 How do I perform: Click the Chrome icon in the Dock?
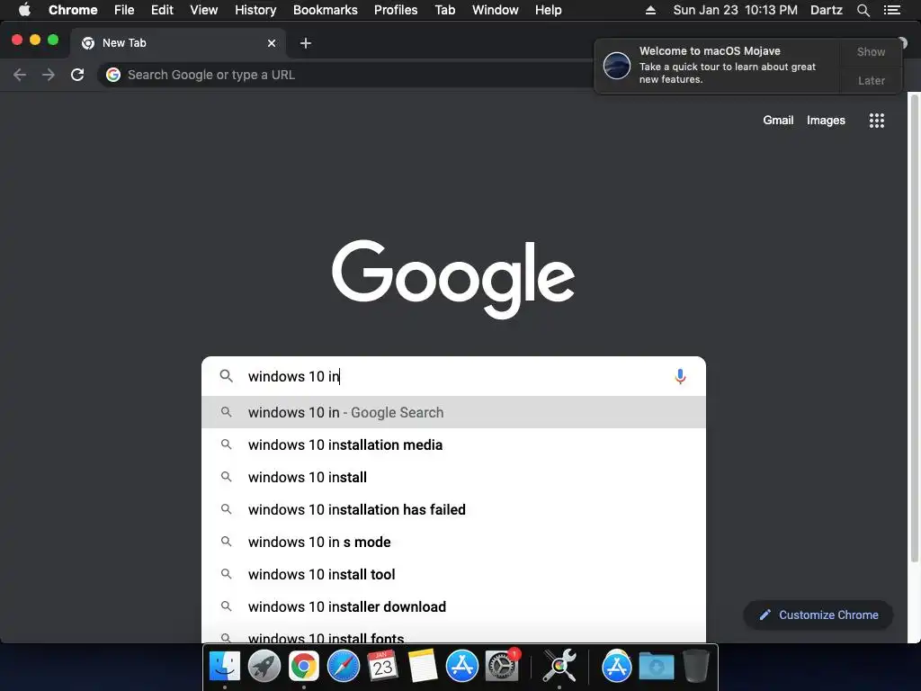point(304,667)
